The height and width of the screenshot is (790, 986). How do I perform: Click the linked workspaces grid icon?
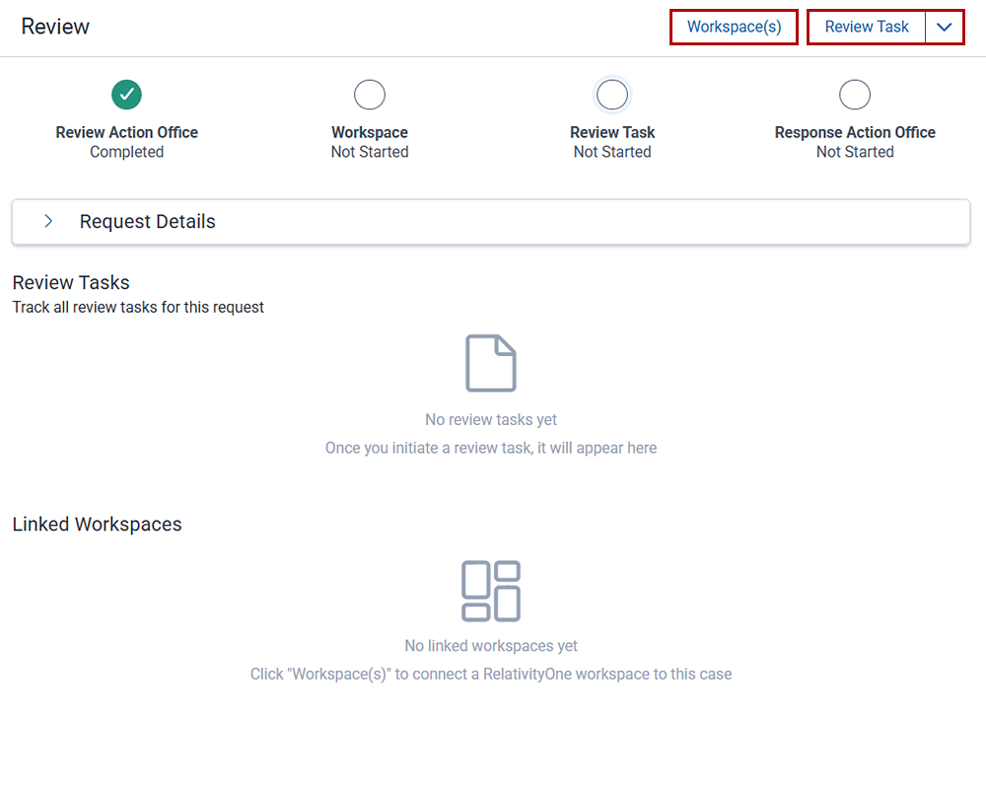(491, 591)
